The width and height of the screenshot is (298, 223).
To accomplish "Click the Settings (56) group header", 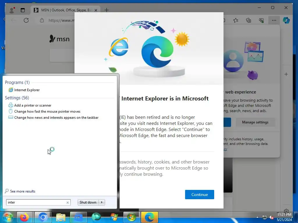I will click(17, 98).
